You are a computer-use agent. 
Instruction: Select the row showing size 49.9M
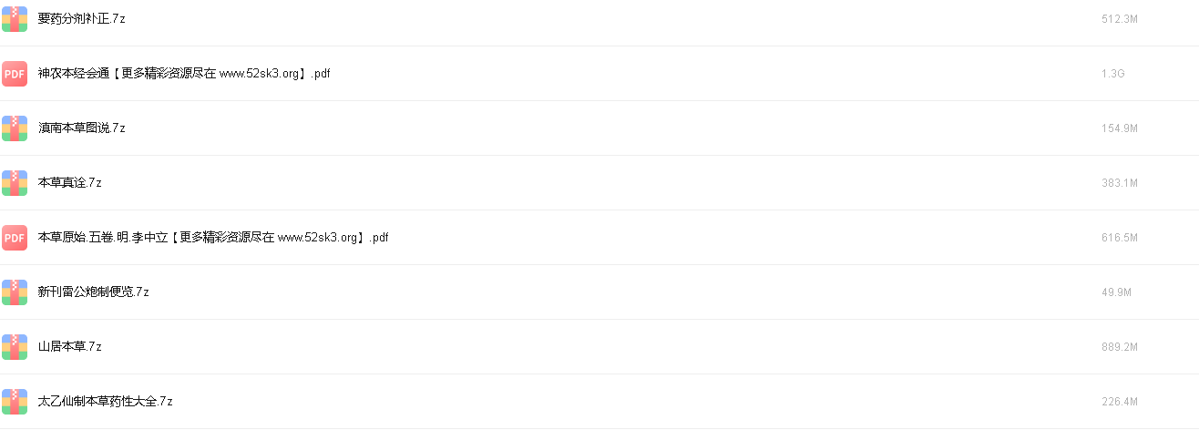(x=599, y=292)
